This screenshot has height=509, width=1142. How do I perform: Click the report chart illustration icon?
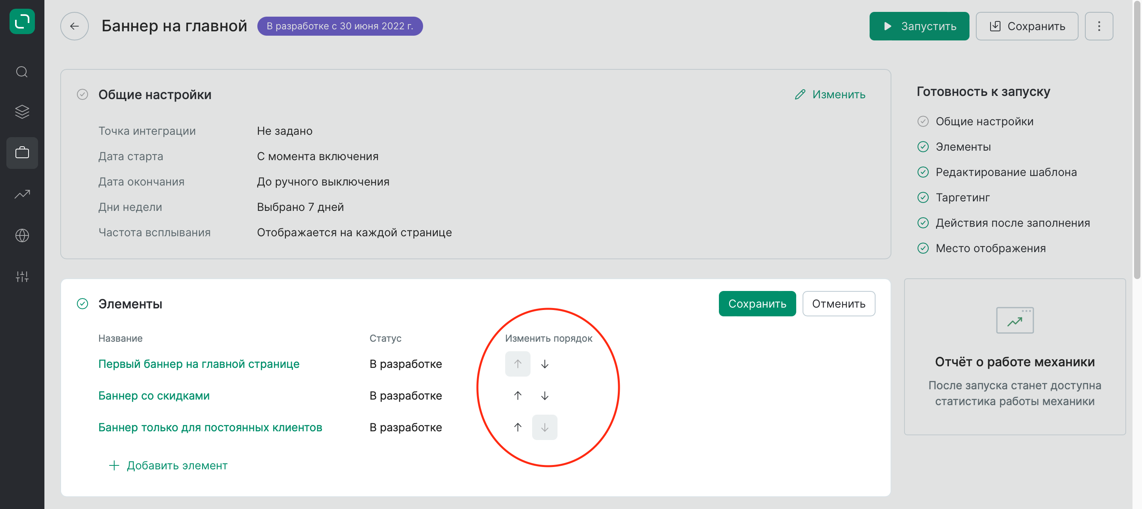point(1015,320)
